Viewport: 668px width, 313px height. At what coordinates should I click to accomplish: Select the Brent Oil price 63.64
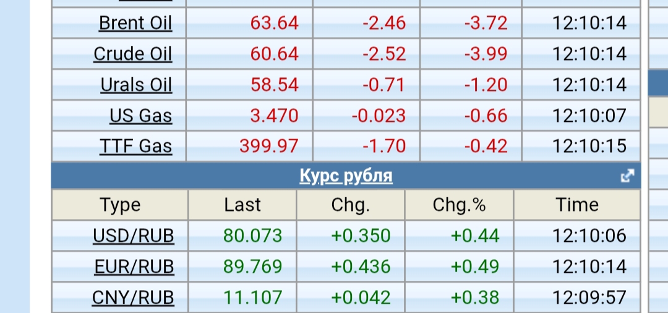pyautogui.click(x=274, y=24)
